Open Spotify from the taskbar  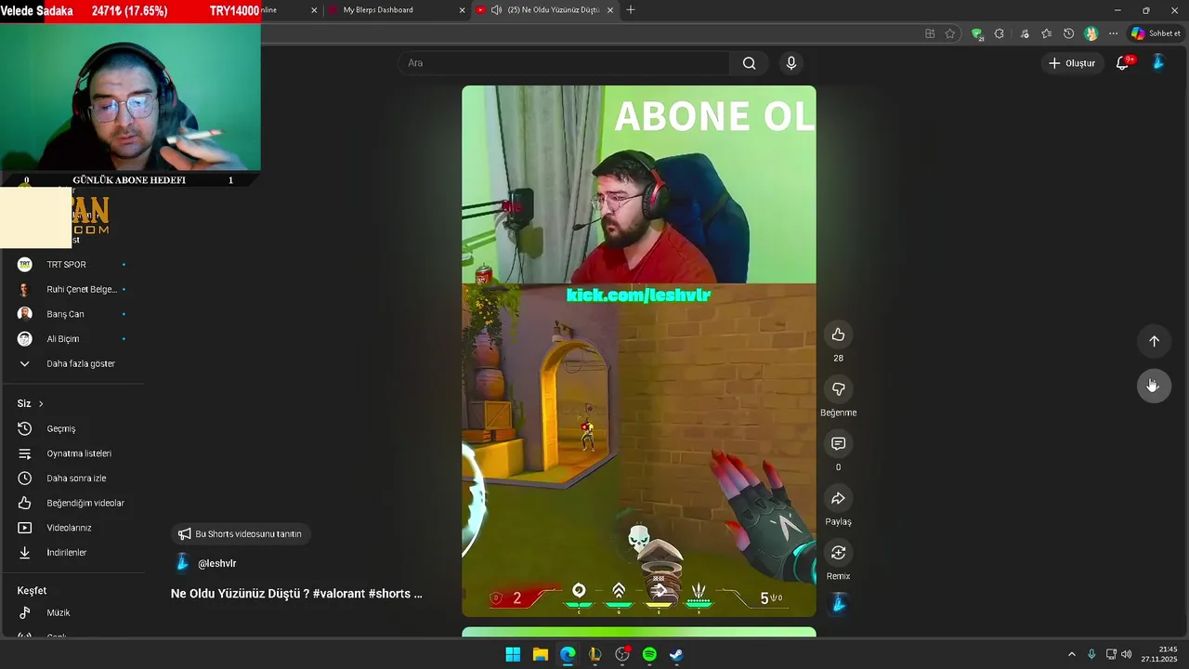649,654
